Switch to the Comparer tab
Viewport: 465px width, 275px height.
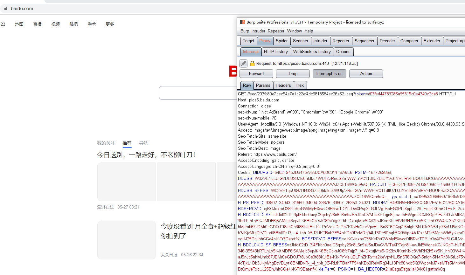[x=409, y=41]
